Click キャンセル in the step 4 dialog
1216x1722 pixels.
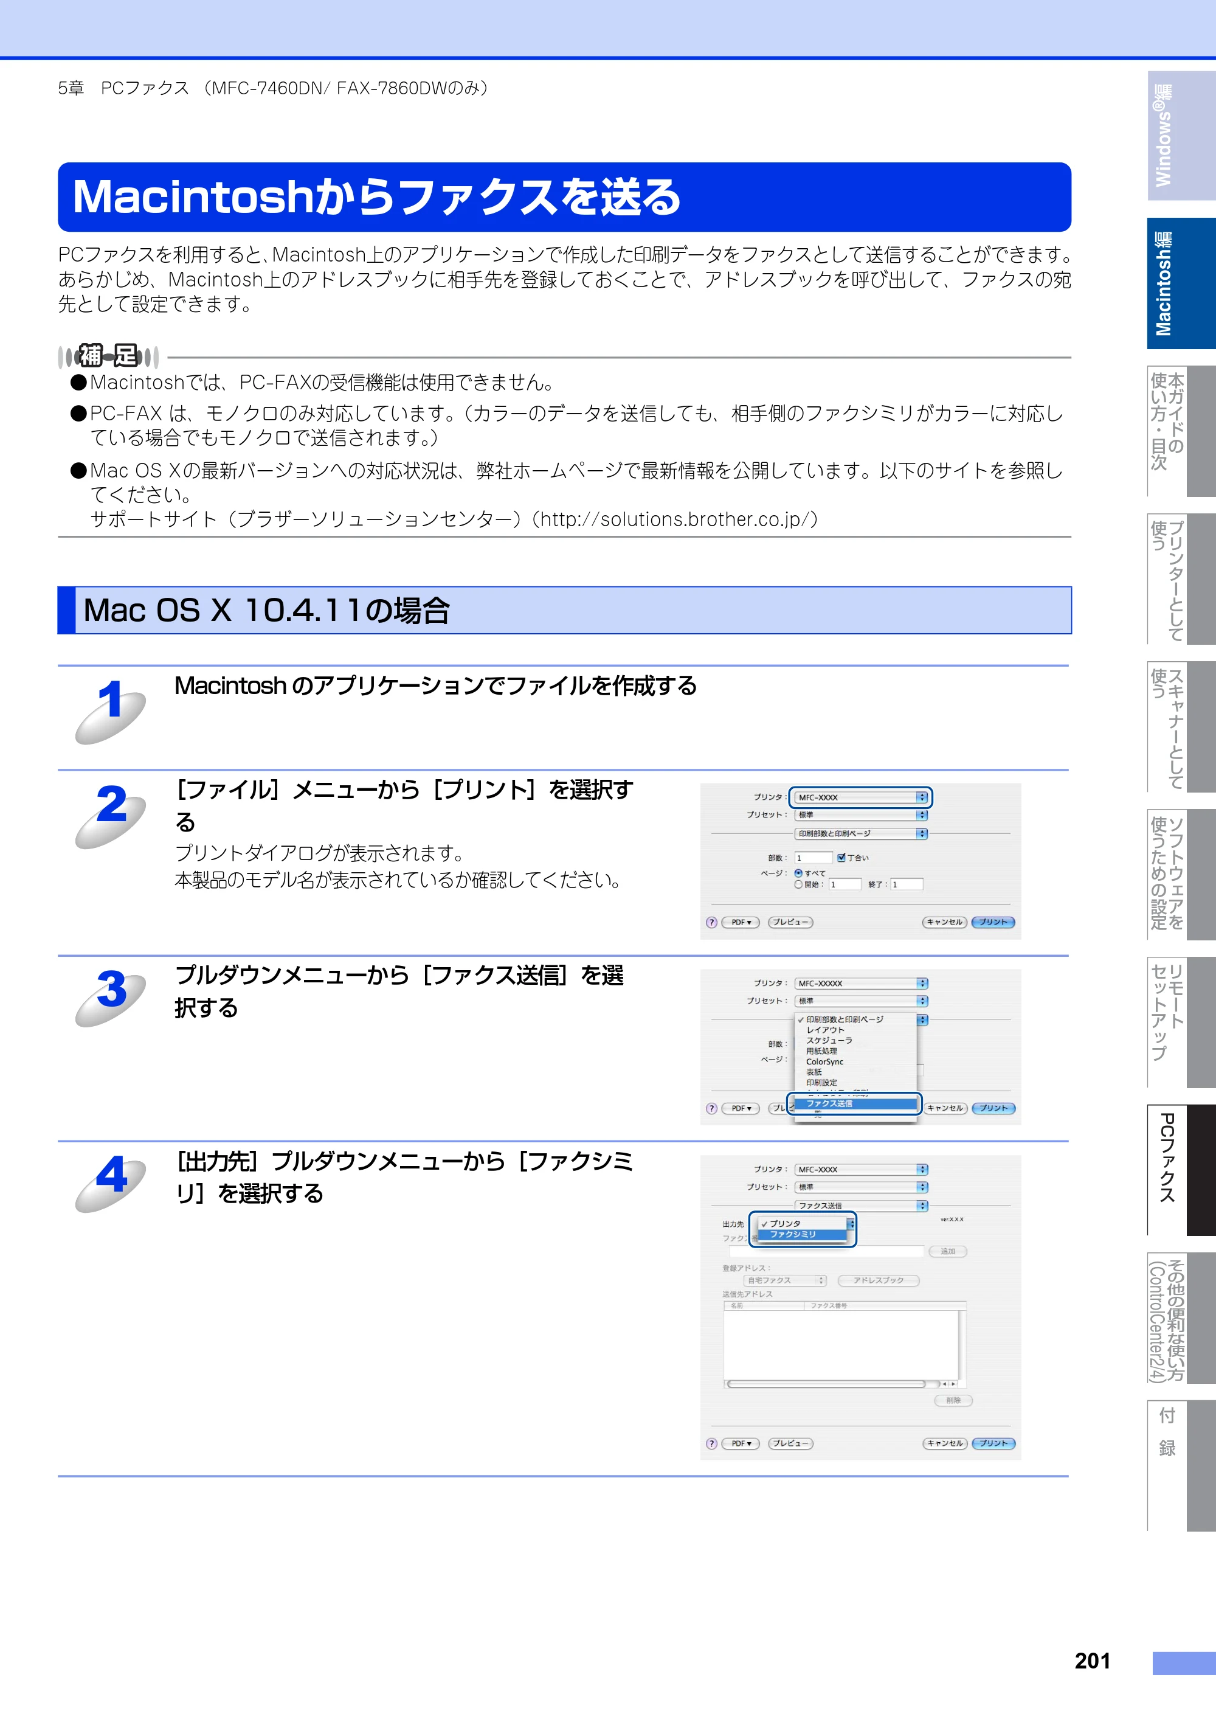(x=945, y=1443)
